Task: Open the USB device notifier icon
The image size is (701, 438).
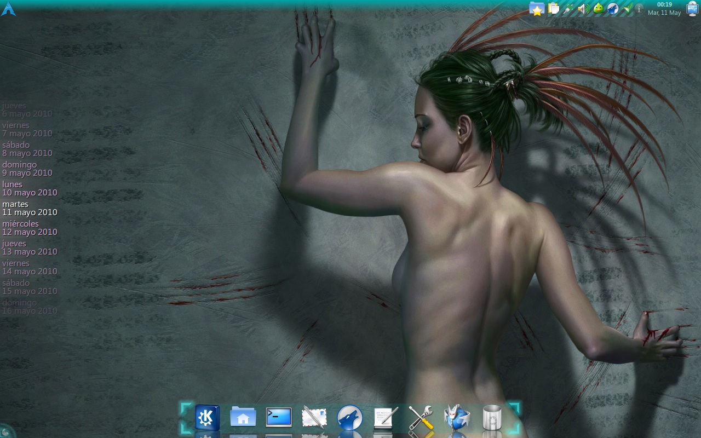Action: [692, 9]
